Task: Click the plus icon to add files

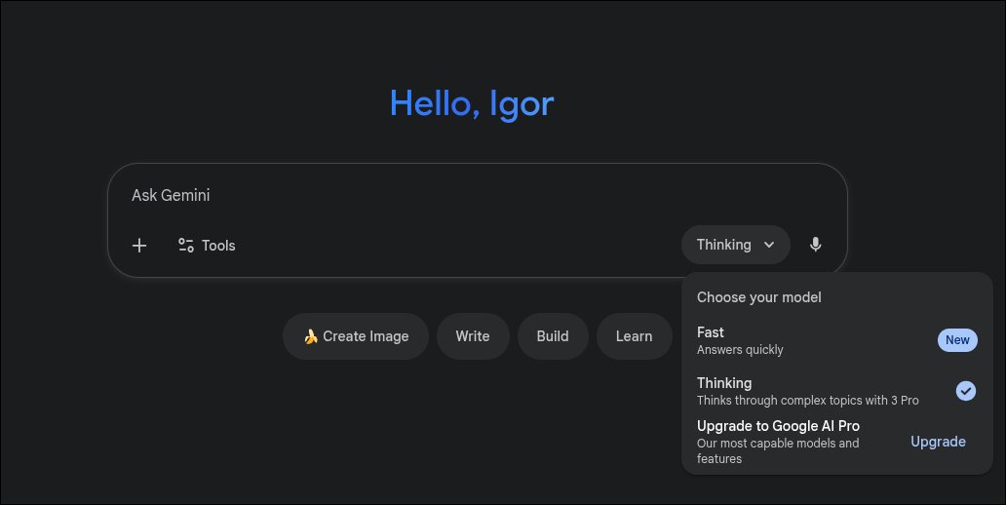Action: click(139, 245)
